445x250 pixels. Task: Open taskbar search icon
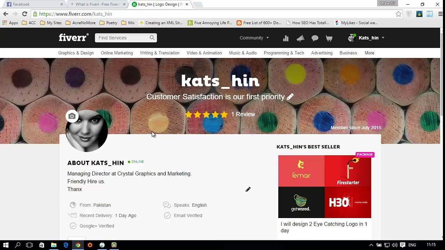17,245
